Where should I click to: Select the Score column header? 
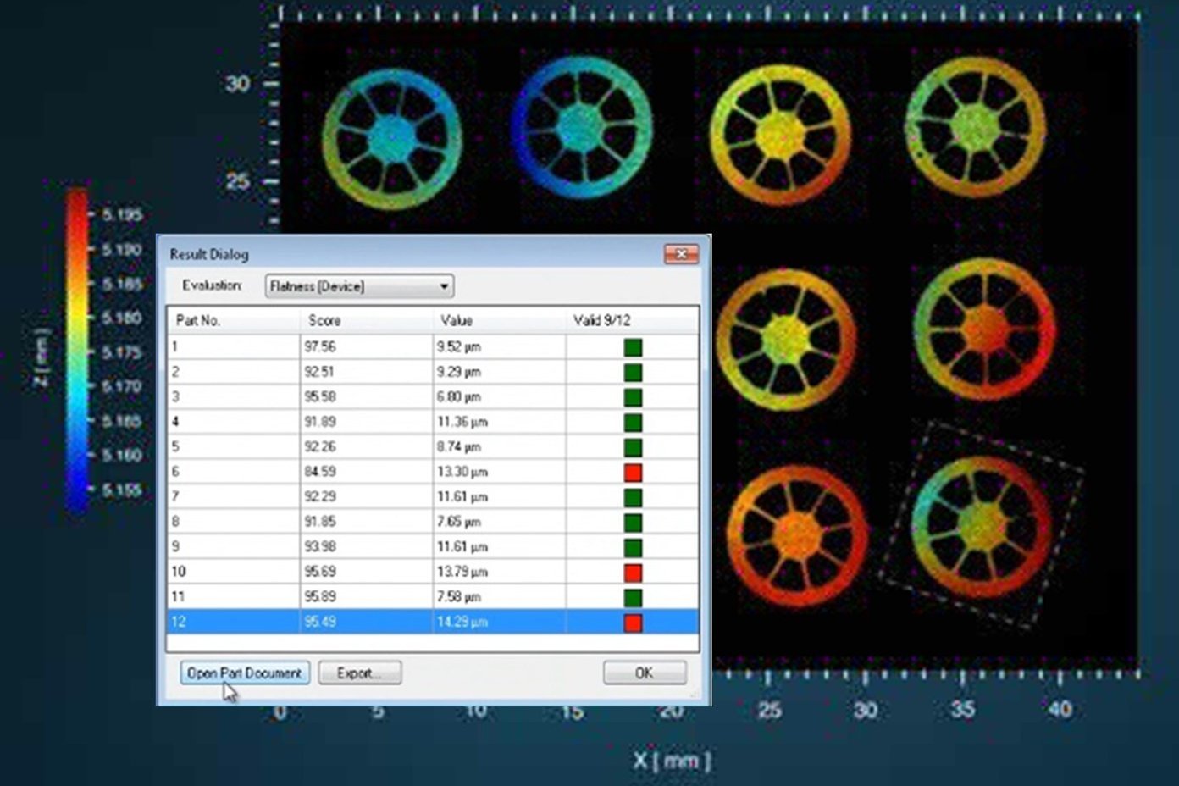click(x=339, y=320)
